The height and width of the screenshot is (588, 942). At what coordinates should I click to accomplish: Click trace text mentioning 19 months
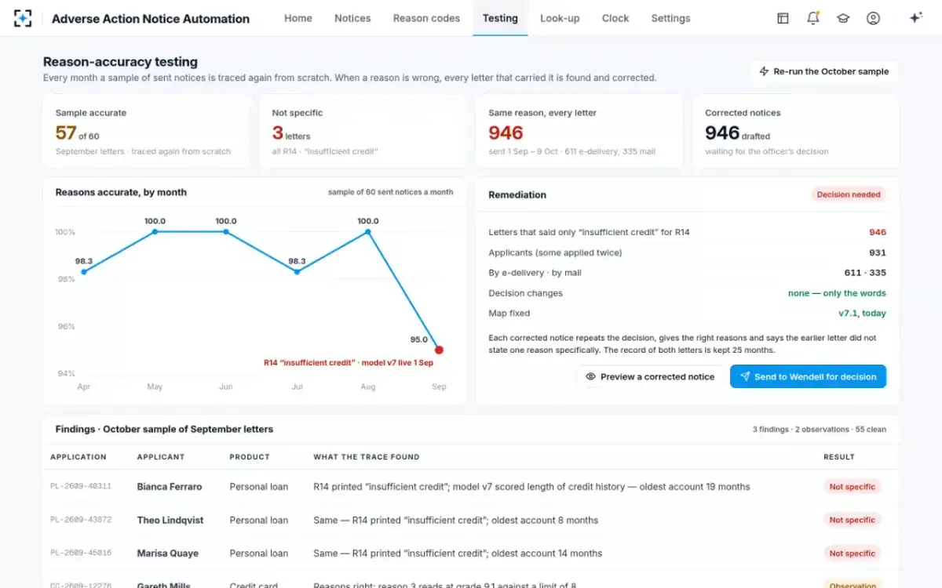pos(531,487)
